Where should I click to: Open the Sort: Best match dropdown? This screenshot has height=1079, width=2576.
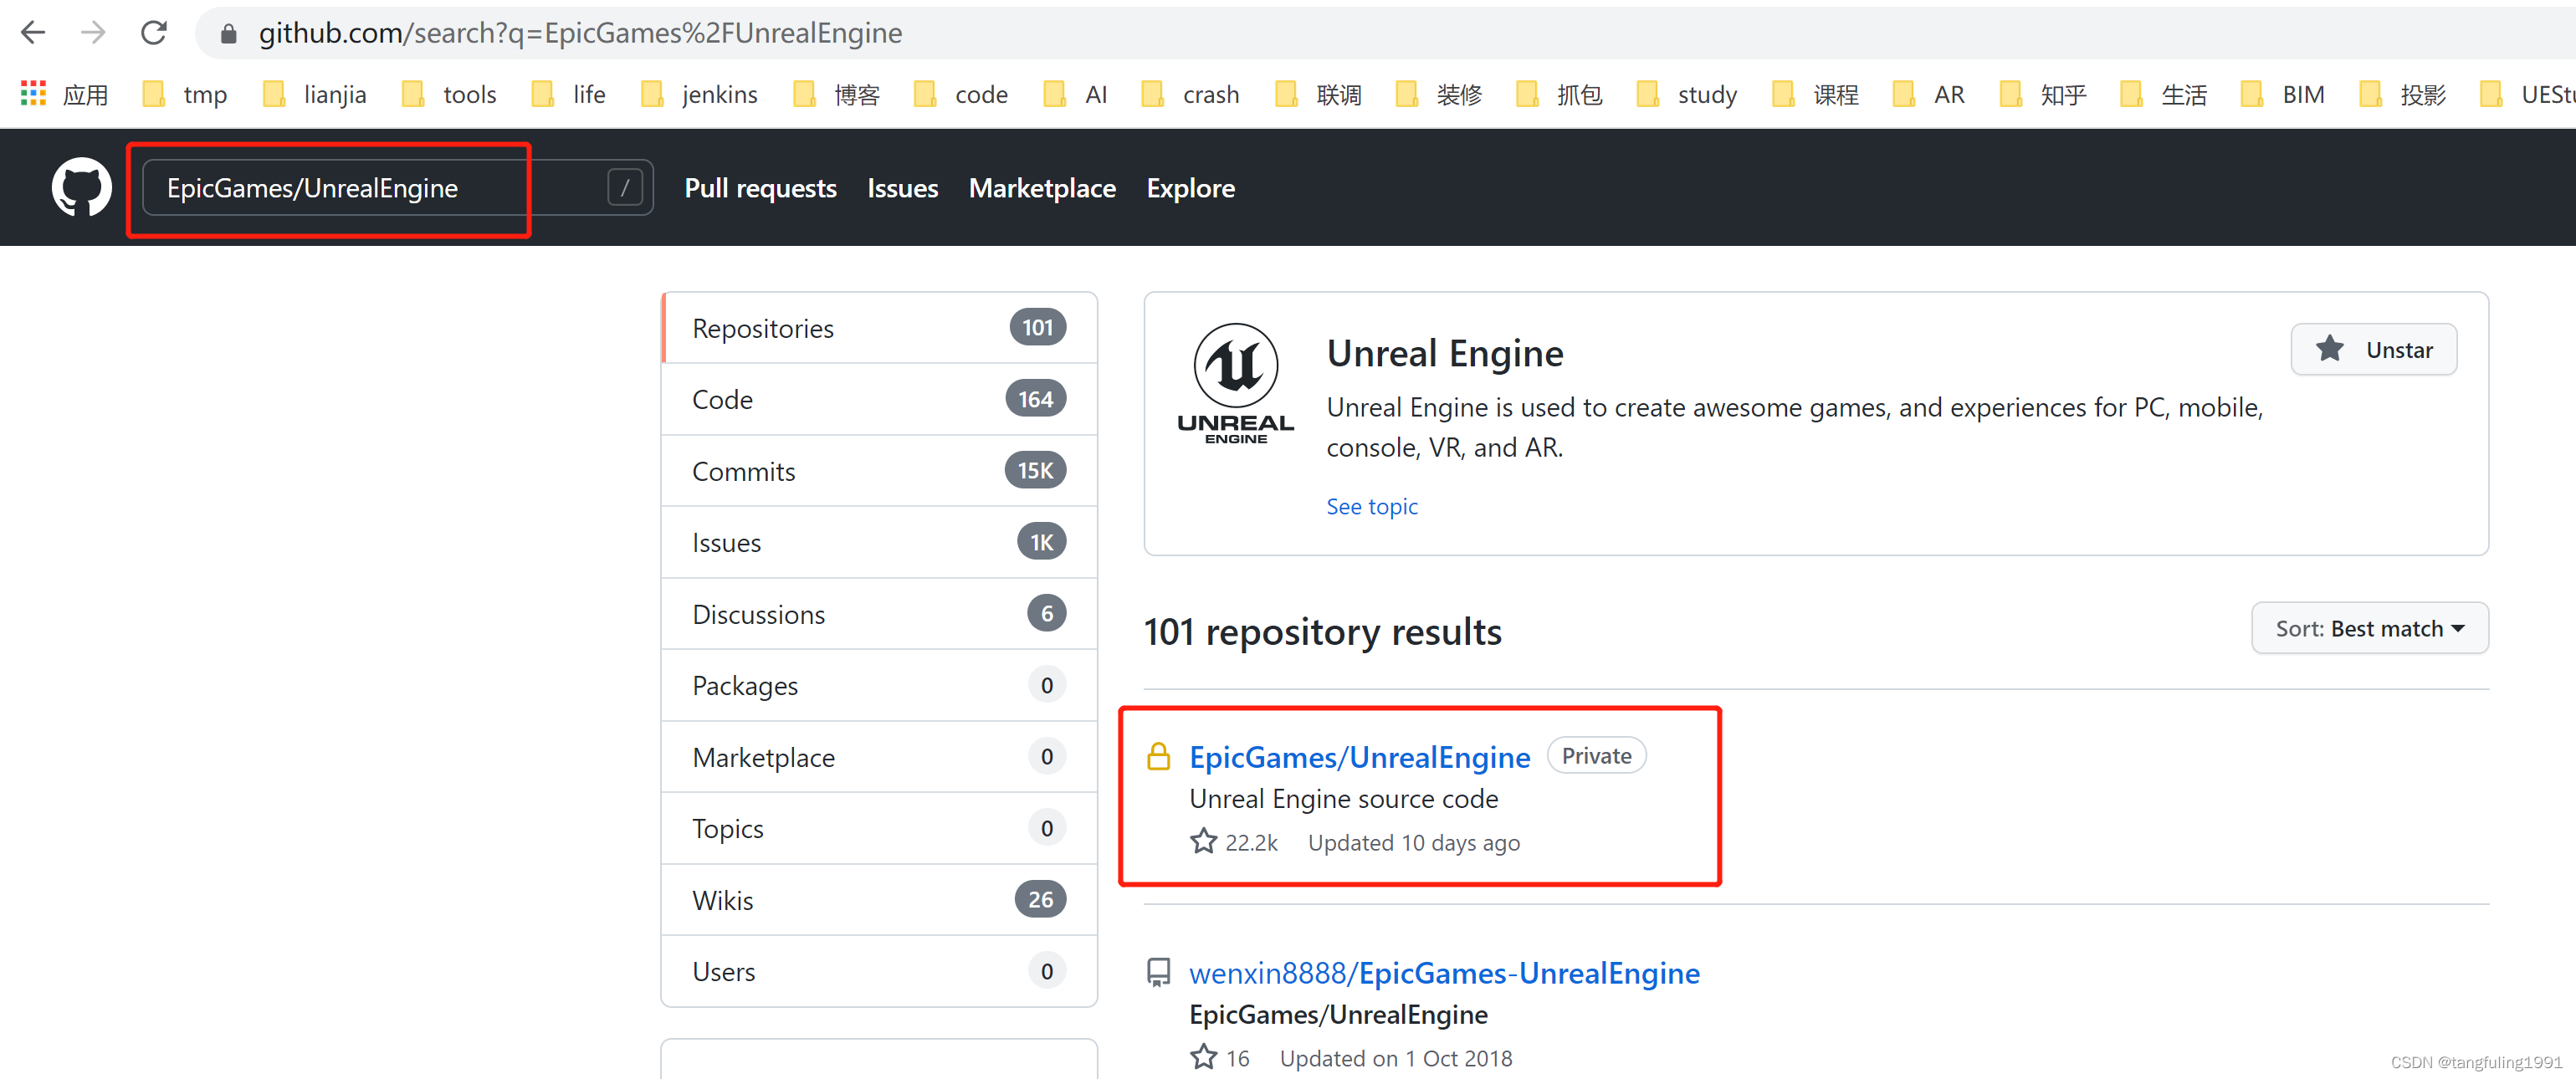pos(2369,628)
